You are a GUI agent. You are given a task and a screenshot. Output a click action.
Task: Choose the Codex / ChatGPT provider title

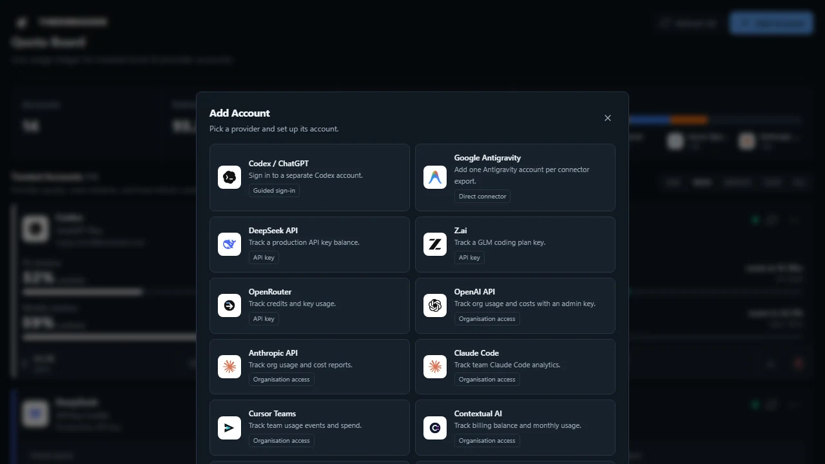pyautogui.click(x=278, y=164)
